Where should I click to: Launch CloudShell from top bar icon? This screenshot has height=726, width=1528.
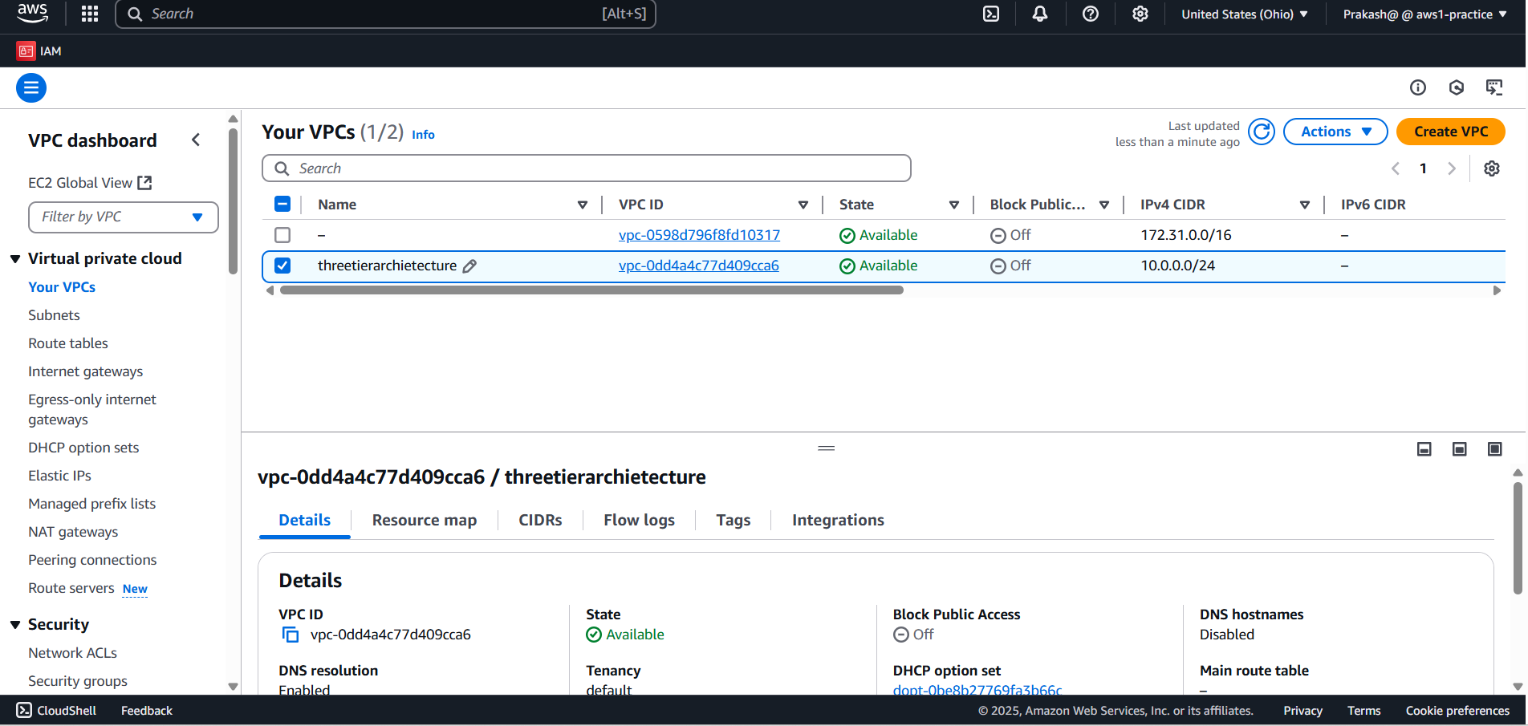pyautogui.click(x=991, y=14)
